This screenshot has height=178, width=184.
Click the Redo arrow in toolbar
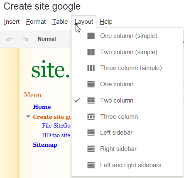point(25,39)
